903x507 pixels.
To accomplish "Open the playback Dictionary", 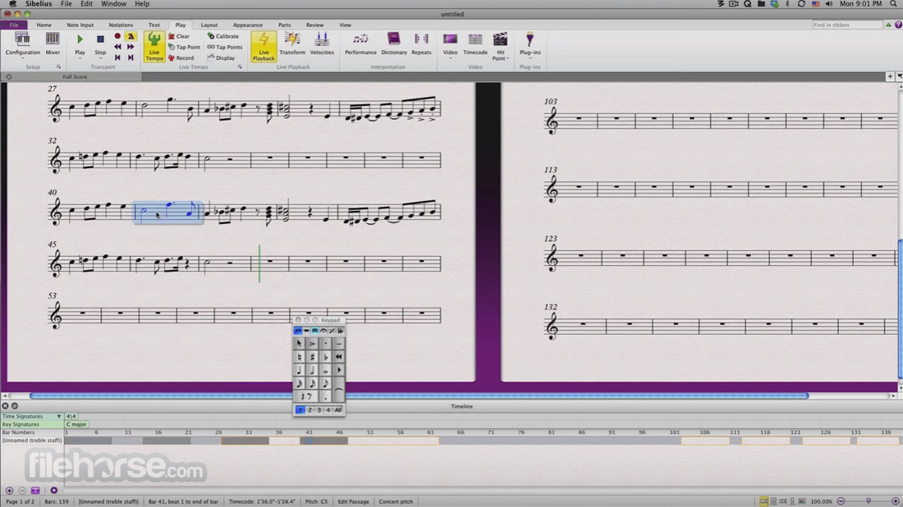I will click(x=394, y=43).
